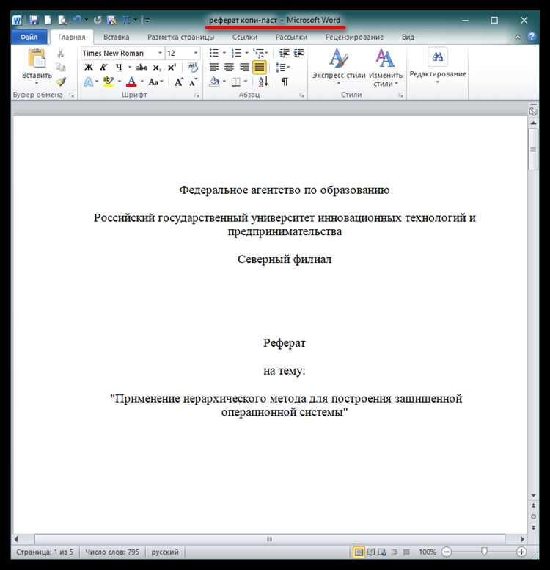
Task: Copy selection using the copy icon
Action: 61,68
